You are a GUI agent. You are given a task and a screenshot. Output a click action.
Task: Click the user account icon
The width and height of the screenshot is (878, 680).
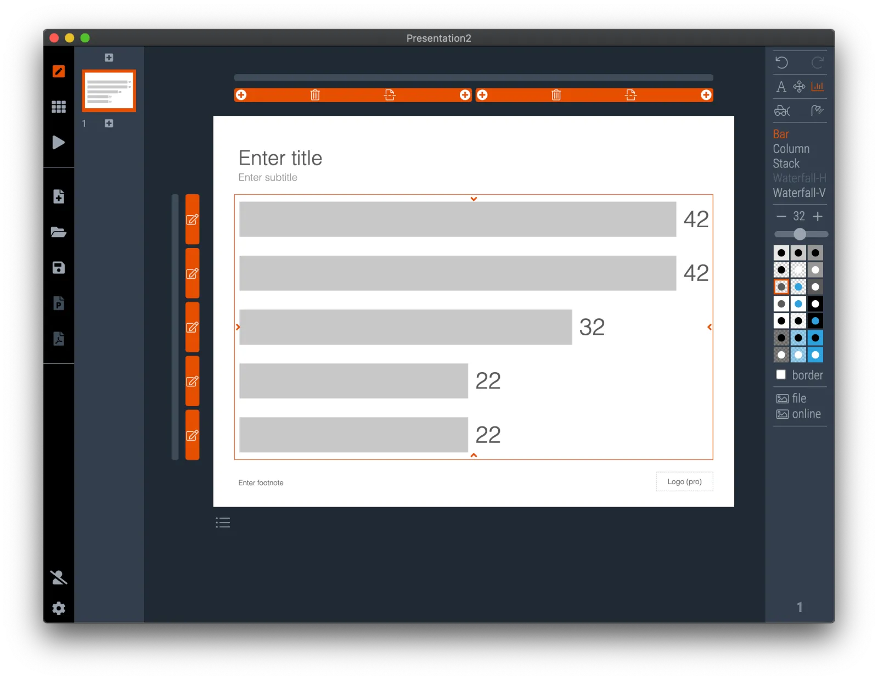click(x=59, y=577)
